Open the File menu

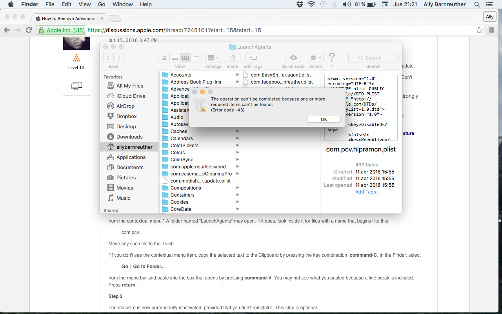click(50, 4)
